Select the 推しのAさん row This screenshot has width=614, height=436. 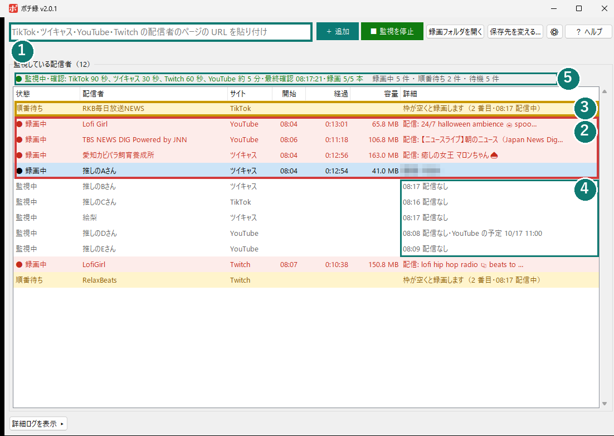coord(306,171)
